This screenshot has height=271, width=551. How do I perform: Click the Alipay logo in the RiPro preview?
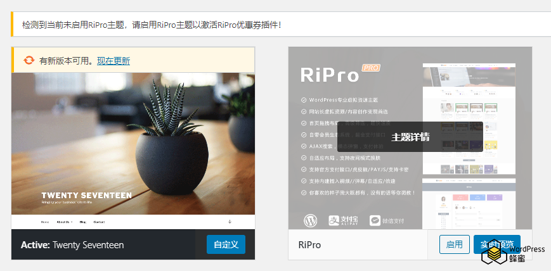(343, 220)
